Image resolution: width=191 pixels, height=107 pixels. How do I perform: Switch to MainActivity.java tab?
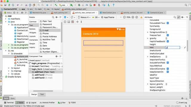(x=39, y=12)
